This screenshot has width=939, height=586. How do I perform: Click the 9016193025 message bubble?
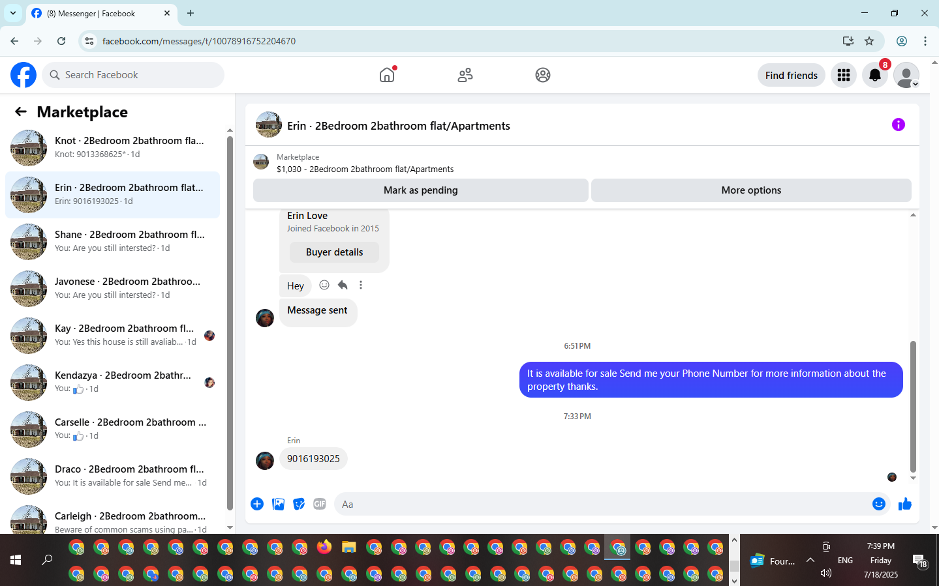(x=313, y=459)
